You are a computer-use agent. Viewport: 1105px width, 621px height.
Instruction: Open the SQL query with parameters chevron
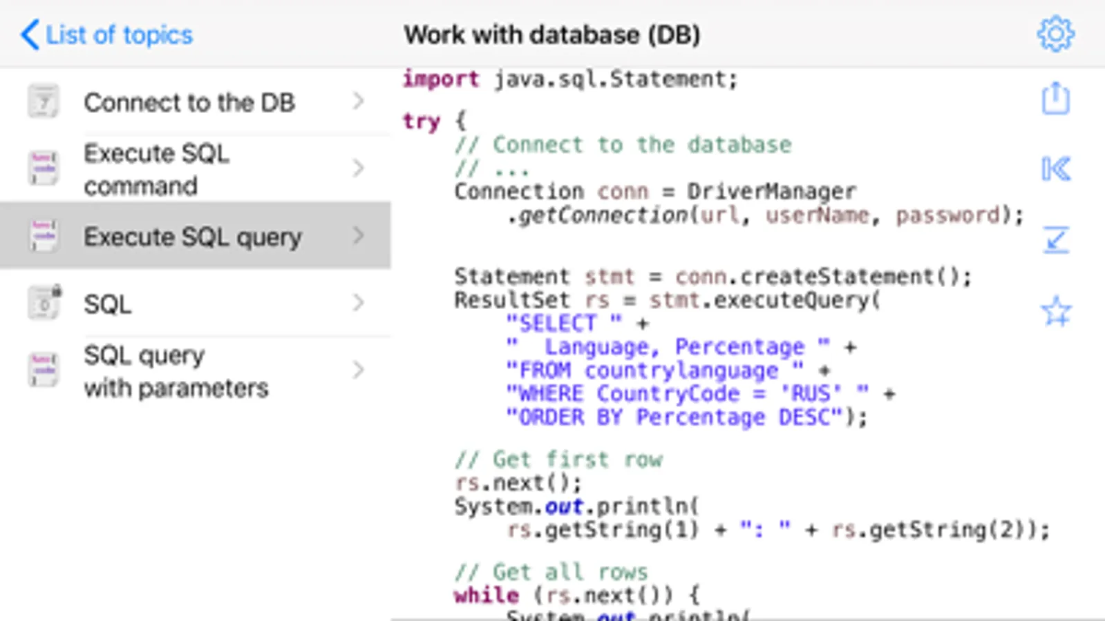point(358,371)
